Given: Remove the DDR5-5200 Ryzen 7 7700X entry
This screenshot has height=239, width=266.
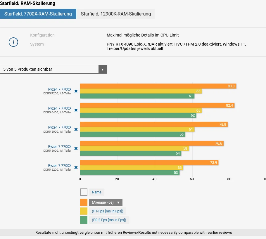Looking at the screenshot, I should coord(76,167).
